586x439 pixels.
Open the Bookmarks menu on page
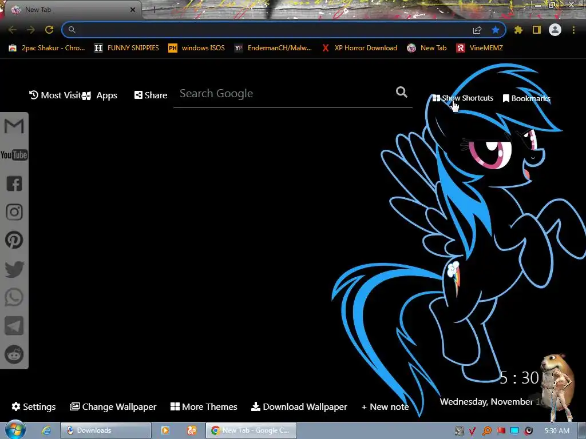coord(526,98)
